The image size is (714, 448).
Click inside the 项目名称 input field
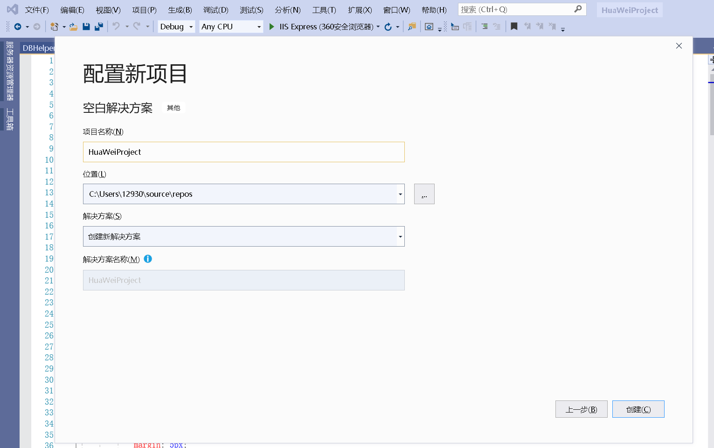point(243,152)
